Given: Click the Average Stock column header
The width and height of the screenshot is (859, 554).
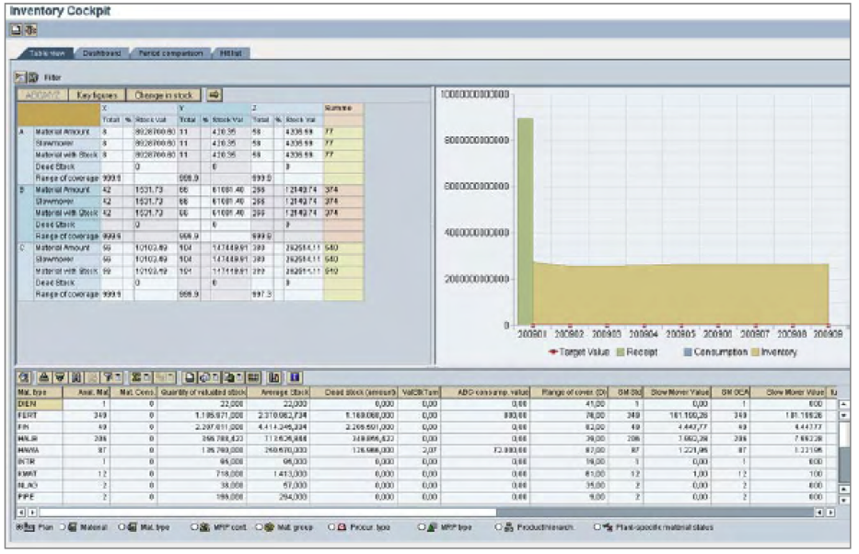Looking at the screenshot, I should pos(278,392).
